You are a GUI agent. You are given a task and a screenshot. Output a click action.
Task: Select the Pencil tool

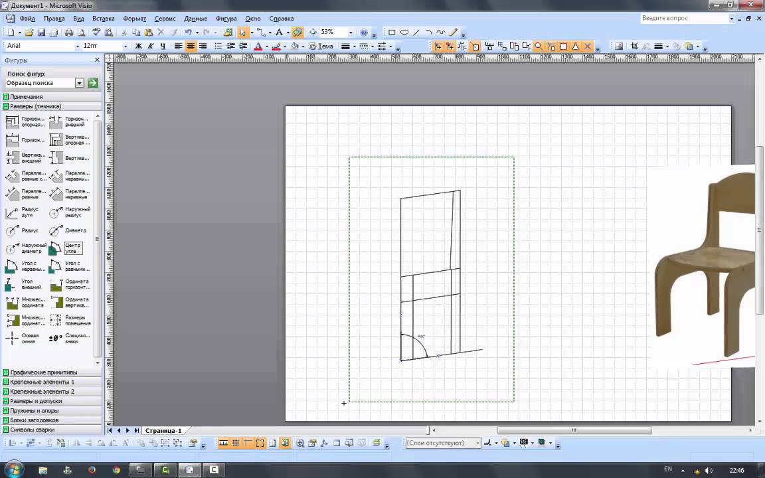tap(454, 32)
